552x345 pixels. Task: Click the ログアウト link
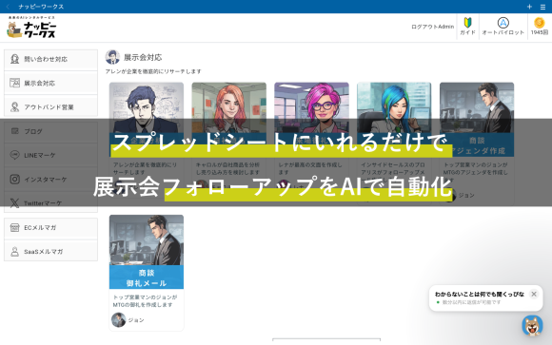(x=424, y=27)
